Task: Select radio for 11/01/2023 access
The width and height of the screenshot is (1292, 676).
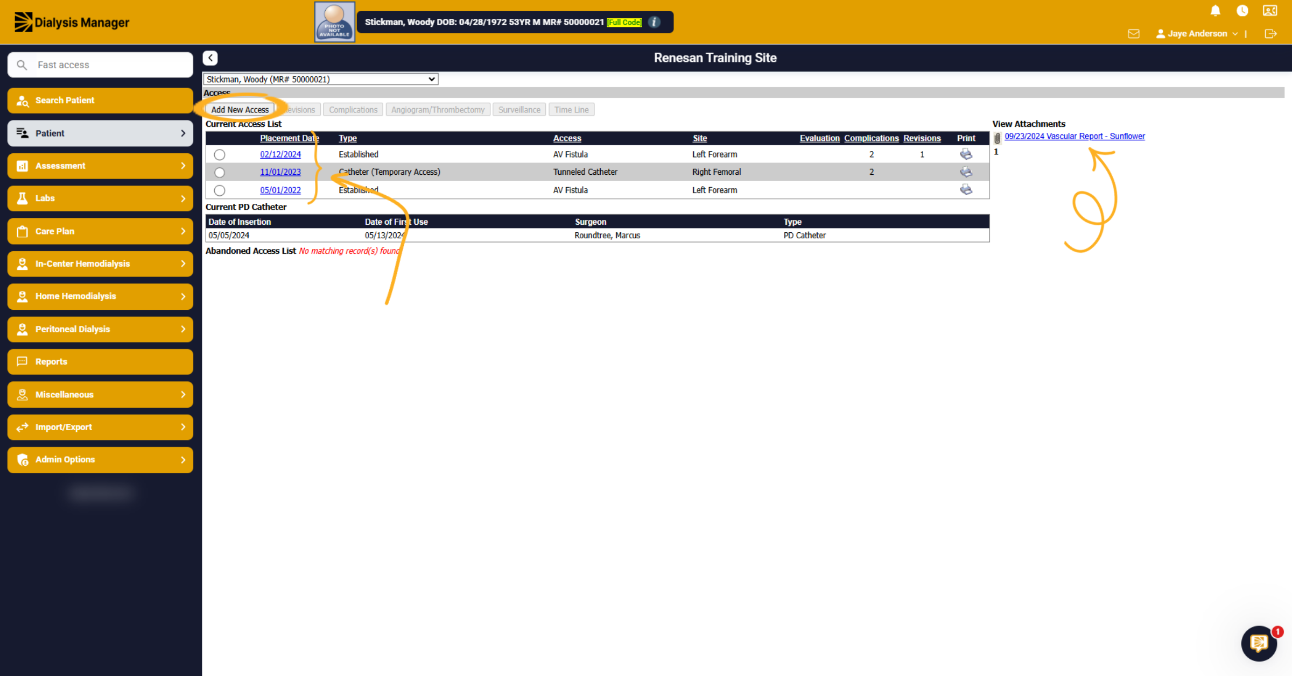Action: click(220, 173)
